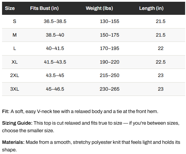Screen dimensions: 186x154
Task: Click the 190–220 weight cell
Action: [110, 62]
